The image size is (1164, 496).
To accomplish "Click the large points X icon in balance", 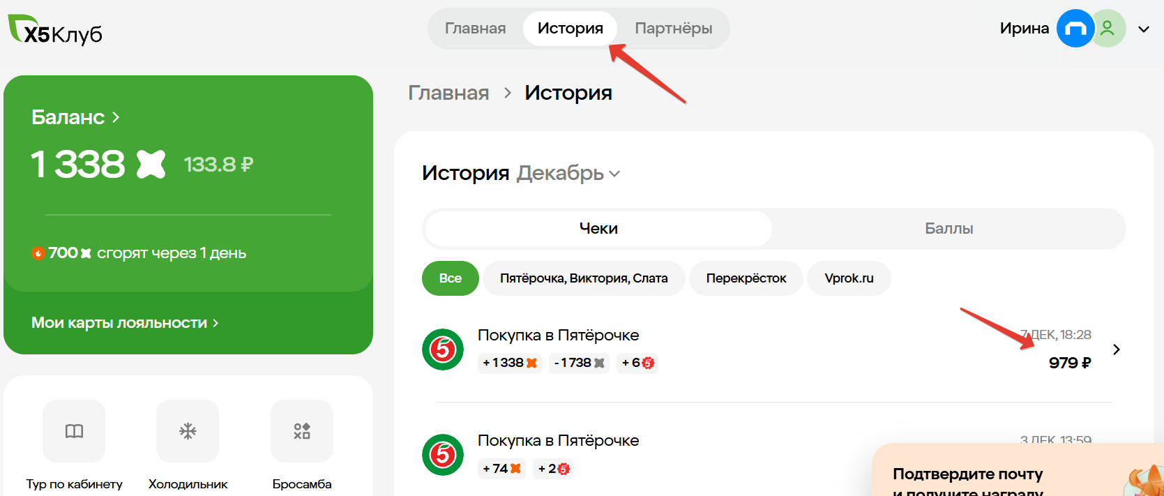I will point(151,164).
